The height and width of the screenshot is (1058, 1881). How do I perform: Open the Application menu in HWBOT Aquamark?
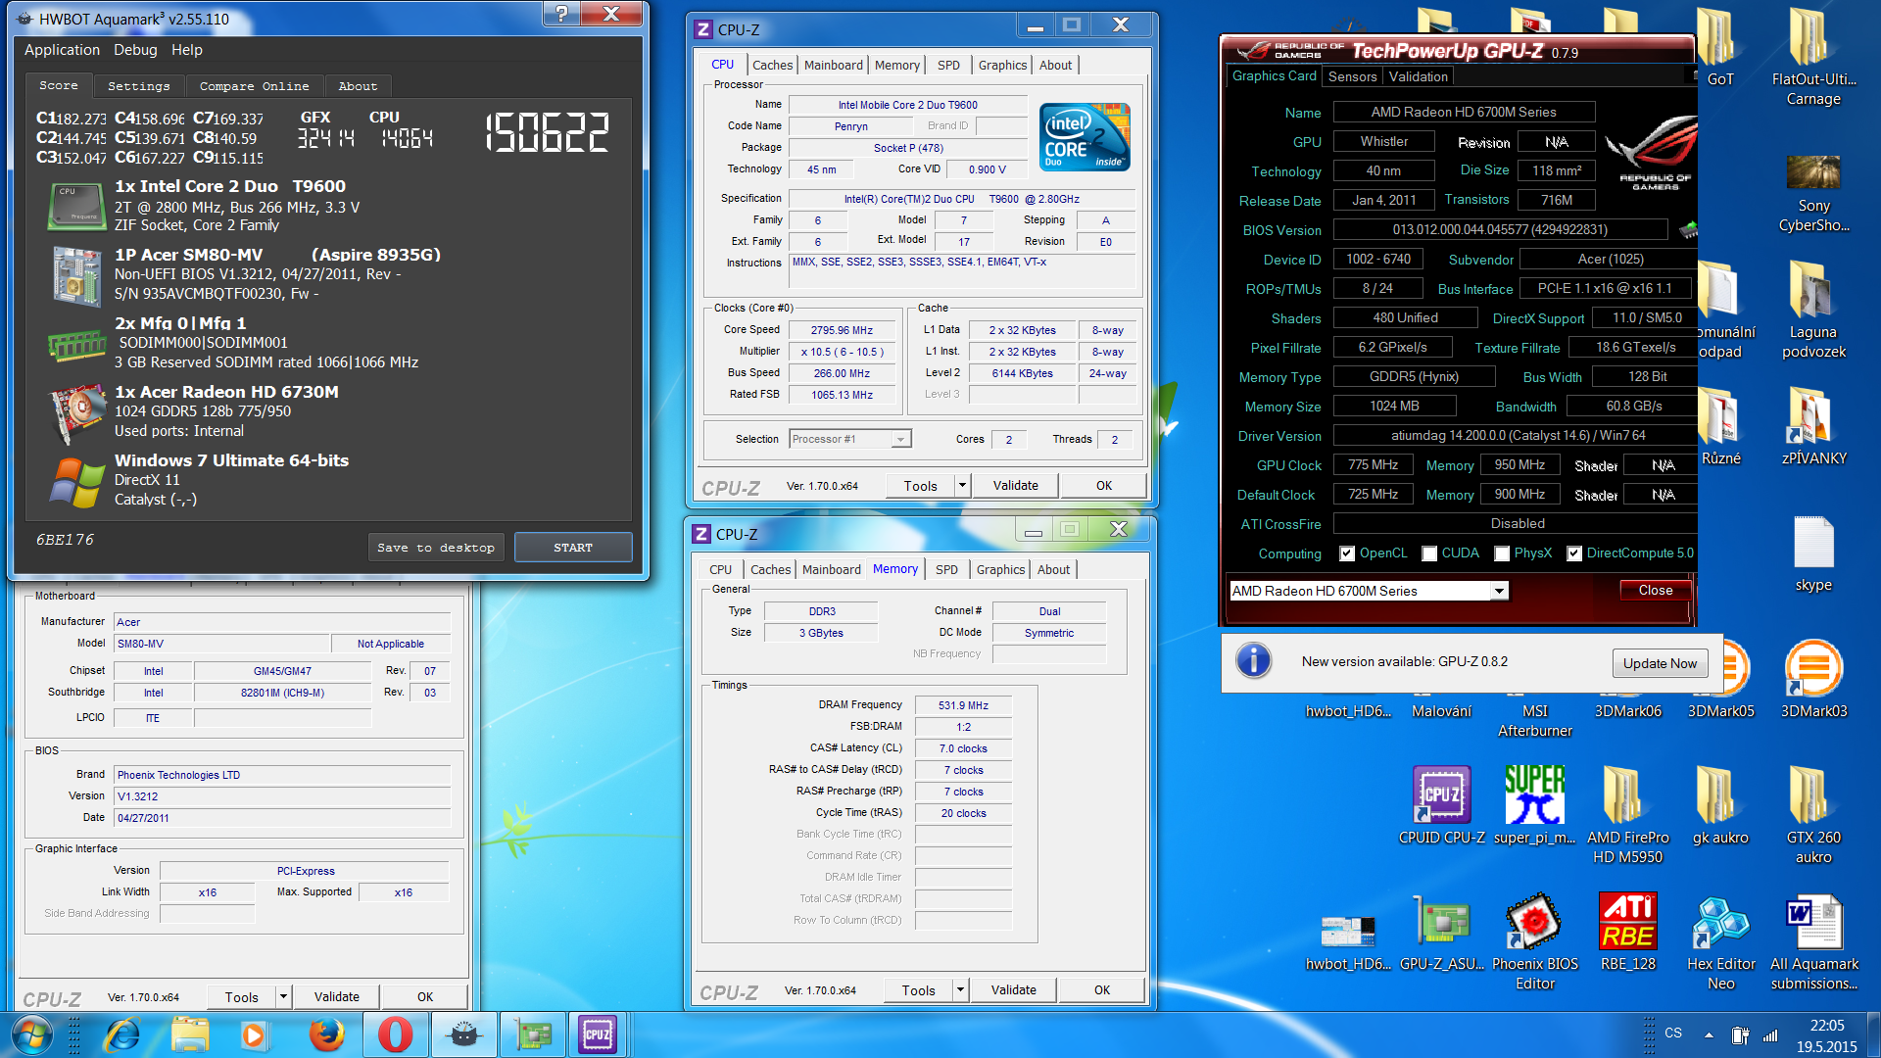pyautogui.click(x=62, y=50)
